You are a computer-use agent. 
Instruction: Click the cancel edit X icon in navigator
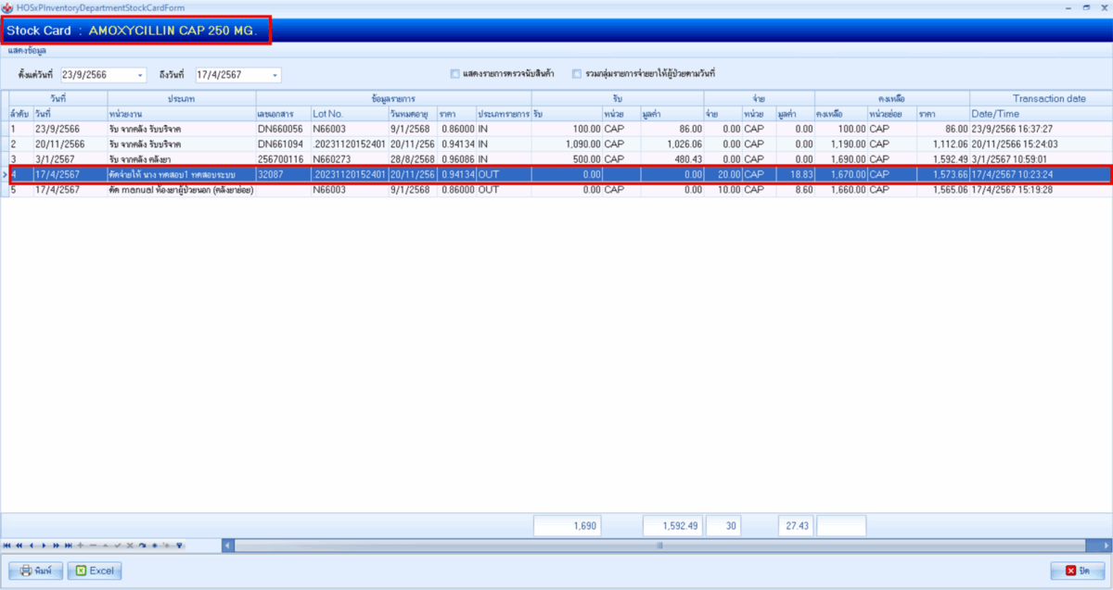click(x=130, y=546)
